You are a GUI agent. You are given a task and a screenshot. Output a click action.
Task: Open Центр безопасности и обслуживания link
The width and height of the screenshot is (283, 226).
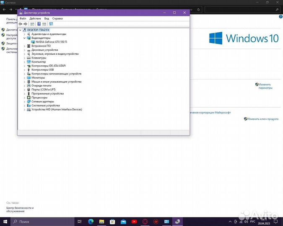pyautogui.click(x=20, y=209)
